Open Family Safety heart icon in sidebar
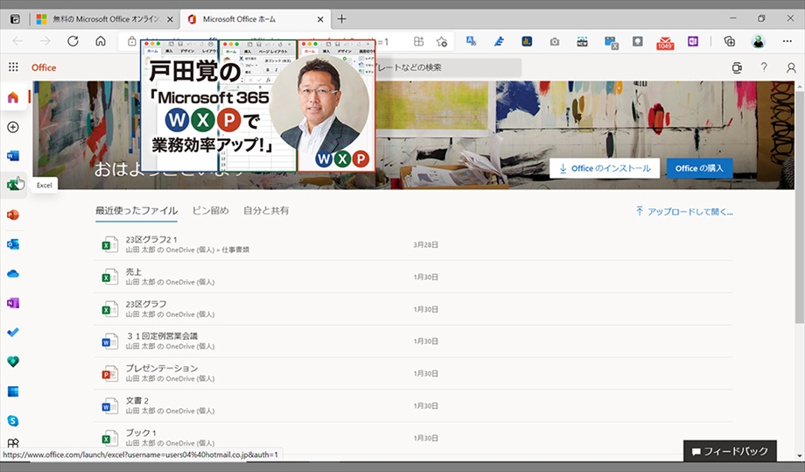The width and height of the screenshot is (805, 472). [x=13, y=362]
